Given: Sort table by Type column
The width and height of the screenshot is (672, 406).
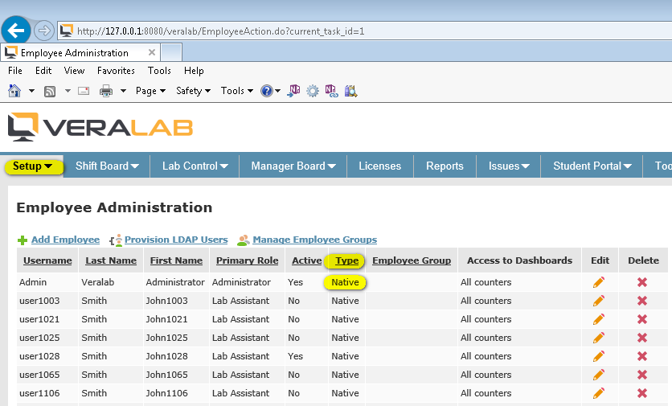Looking at the screenshot, I should (346, 260).
